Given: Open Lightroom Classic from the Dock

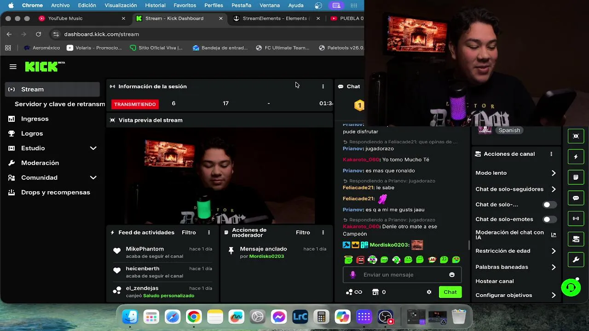Looking at the screenshot, I should 300,317.
